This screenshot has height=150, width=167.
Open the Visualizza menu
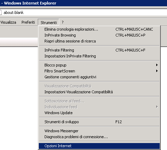pos(8,22)
